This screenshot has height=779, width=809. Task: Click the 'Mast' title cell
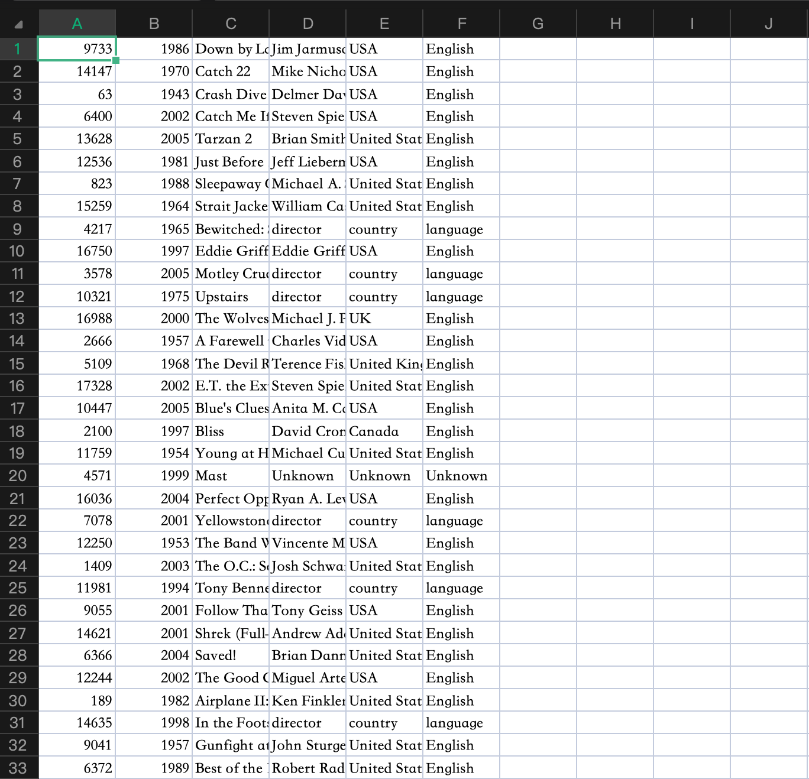point(231,476)
